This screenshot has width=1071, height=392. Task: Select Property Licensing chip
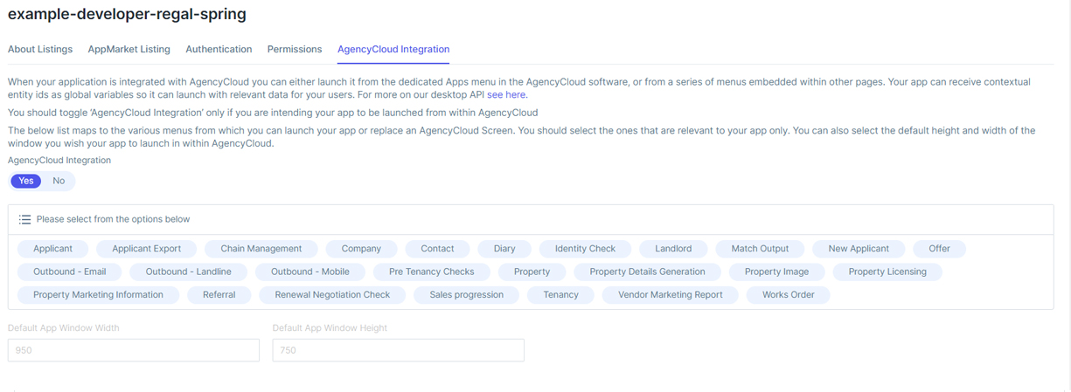(887, 272)
